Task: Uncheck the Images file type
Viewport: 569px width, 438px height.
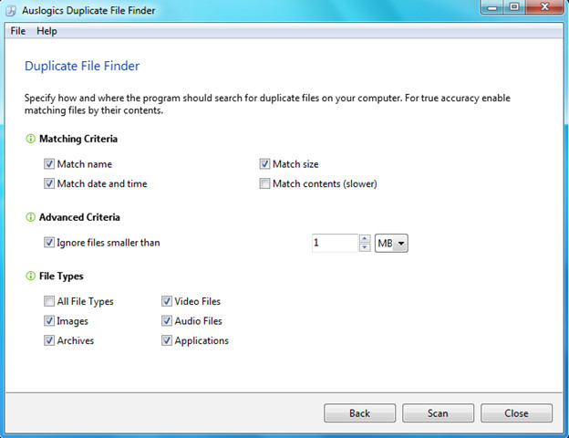Action: point(49,321)
